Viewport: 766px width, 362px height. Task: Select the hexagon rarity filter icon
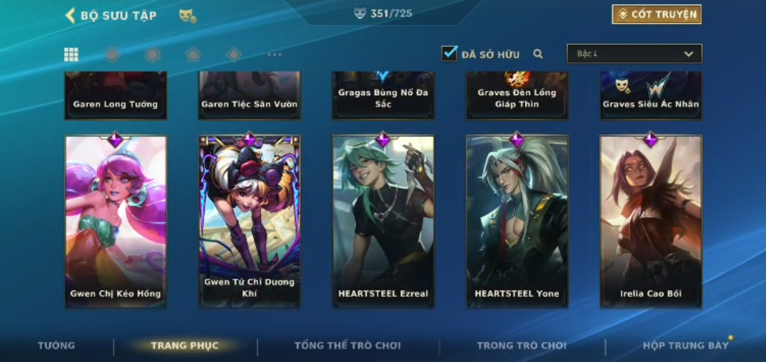click(x=153, y=55)
